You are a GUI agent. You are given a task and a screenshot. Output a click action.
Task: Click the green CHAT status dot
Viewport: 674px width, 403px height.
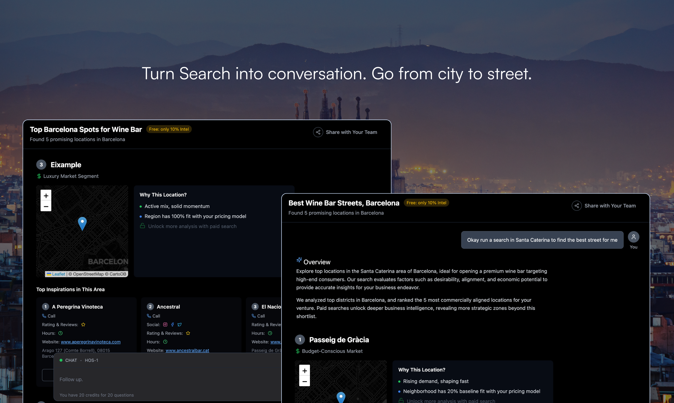click(x=61, y=360)
